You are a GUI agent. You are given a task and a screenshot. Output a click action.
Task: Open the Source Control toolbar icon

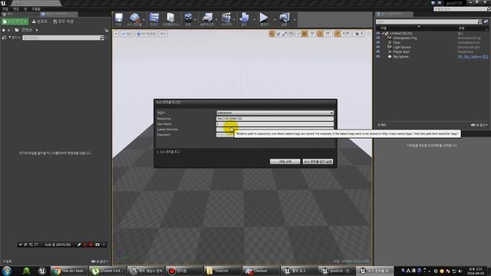click(x=135, y=18)
